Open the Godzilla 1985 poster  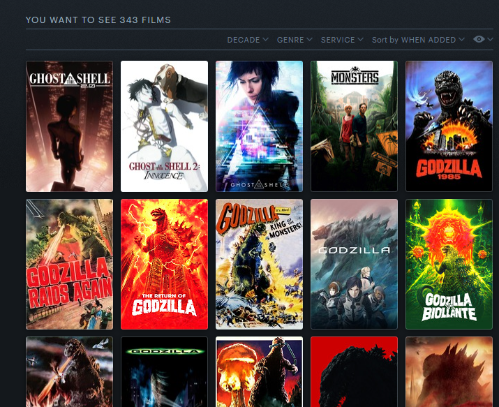coord(449,126)
